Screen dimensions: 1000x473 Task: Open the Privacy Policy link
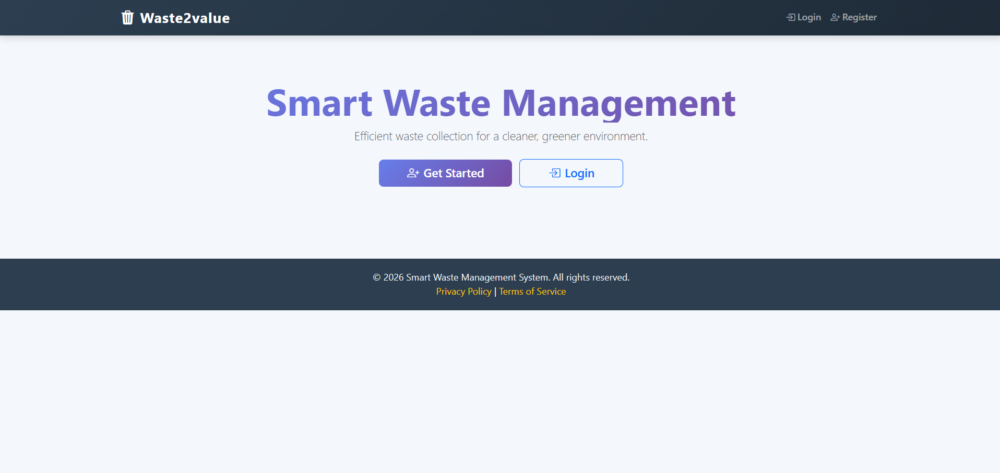463,291
